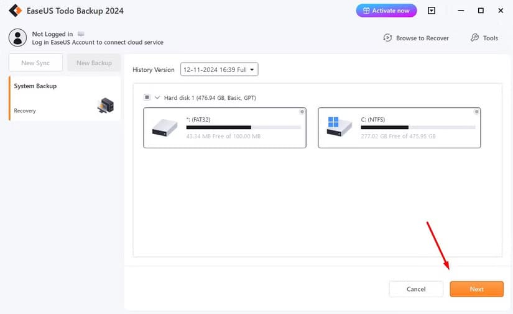Toggle the FAT32 partition selection dot
The width and height of the screenshot is (513, 314).
tap(302, 112)
